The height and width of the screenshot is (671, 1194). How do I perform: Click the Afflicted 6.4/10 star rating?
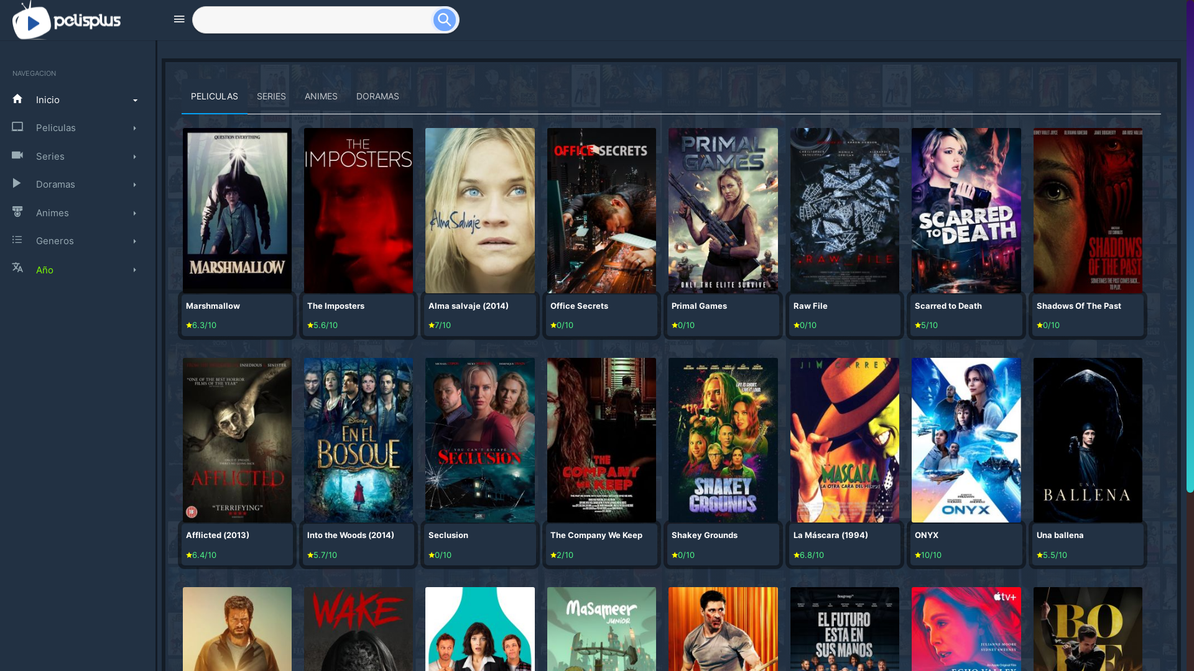[x=201, y=555]
